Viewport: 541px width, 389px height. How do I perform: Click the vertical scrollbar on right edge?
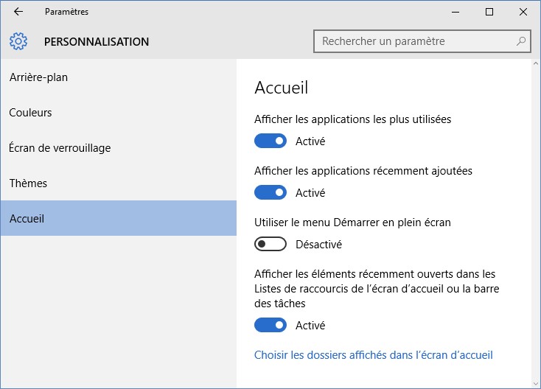[x=535, y=221]
